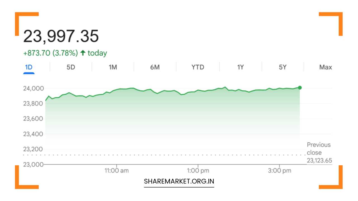Click the 3:00 pm time axis marker
This screenshot has height=201, width=358.
279,171
